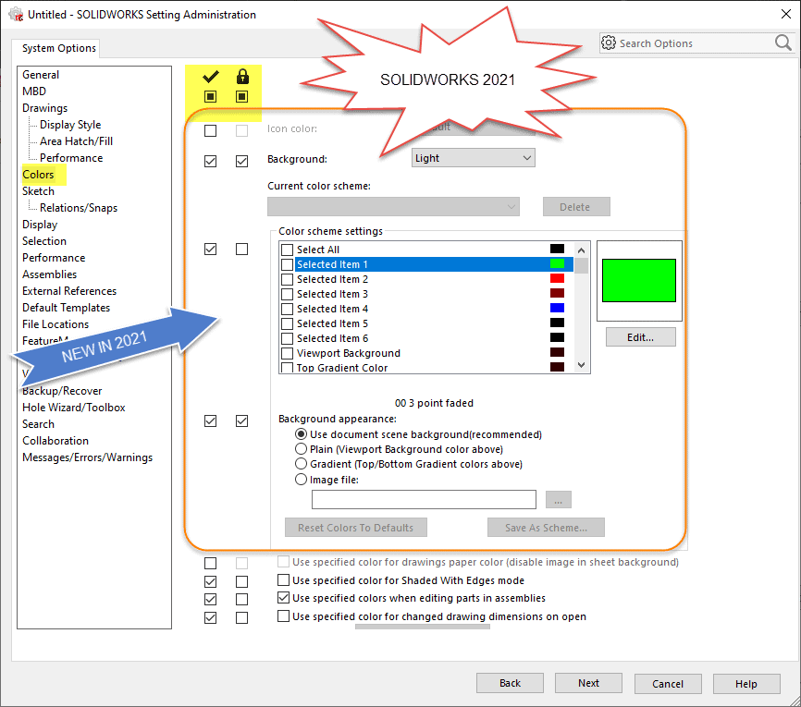Screen dimensions: 801x707
Task: Open the Selection options category
Action: (44, 241)
